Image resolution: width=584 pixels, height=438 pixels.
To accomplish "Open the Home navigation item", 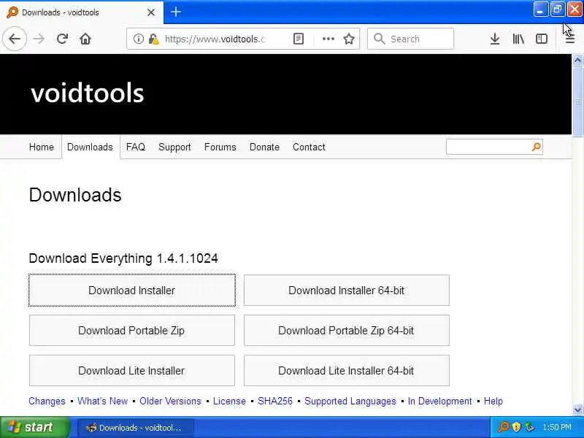I will [x=42, y=147].
